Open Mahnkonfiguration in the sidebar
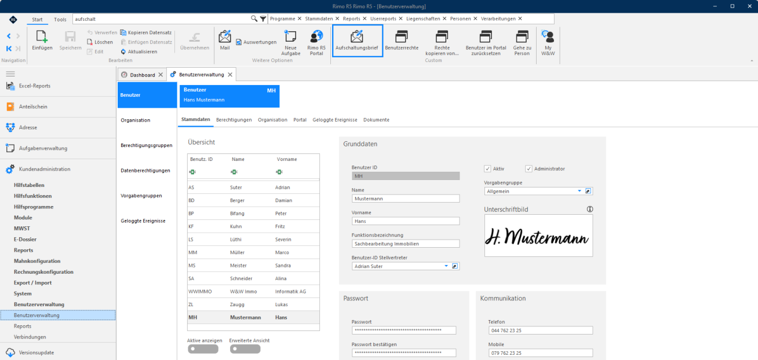The height and width of the screenshot is (360, 758). coord(37,261)
